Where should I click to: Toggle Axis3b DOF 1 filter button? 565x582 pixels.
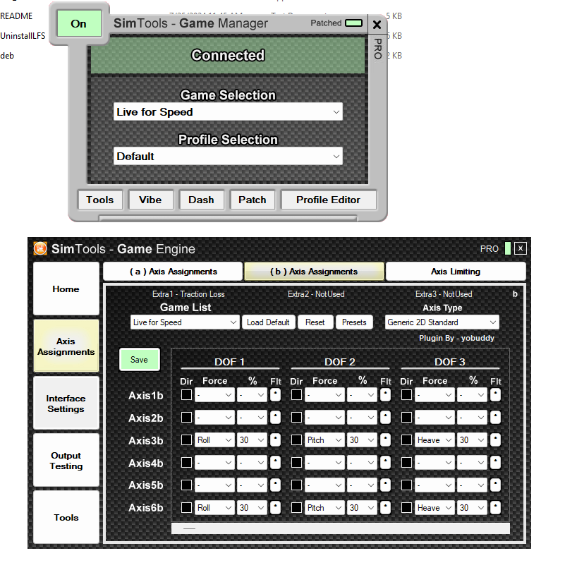tap(275, 439)
